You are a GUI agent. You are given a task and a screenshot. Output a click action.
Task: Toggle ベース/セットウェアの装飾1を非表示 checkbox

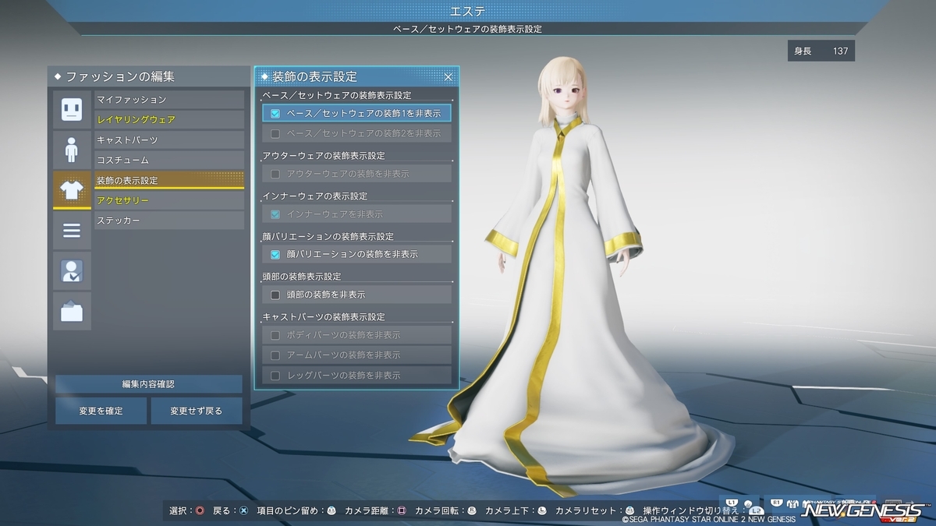coord(275,113)
